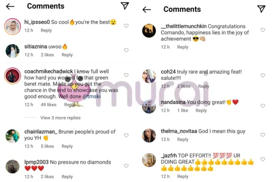Tap heart beside coh24 comment
This screenshot has height=182, width=273.
tap(263, 76)
